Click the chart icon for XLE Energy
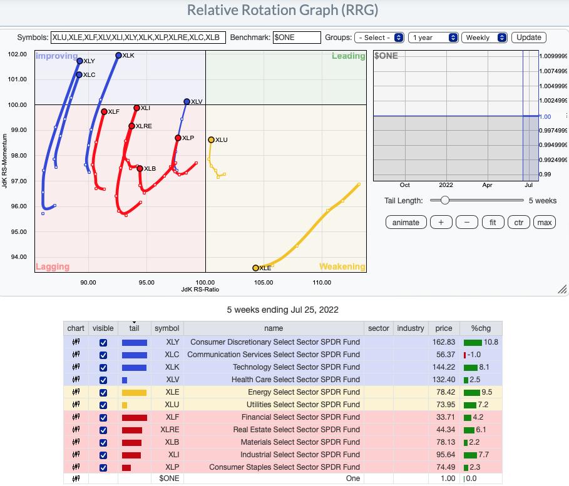This screenshot has width=569, height=486. pos(76,392)
